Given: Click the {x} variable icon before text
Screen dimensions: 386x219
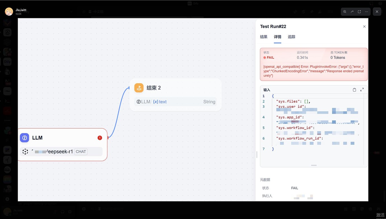Looking at the screenshot, I should click(156, 102).
